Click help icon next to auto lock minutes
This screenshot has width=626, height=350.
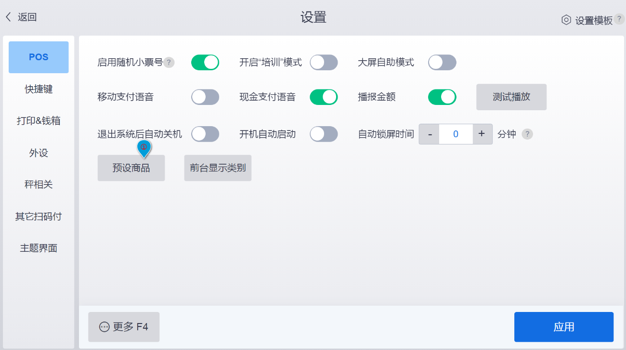528,134
